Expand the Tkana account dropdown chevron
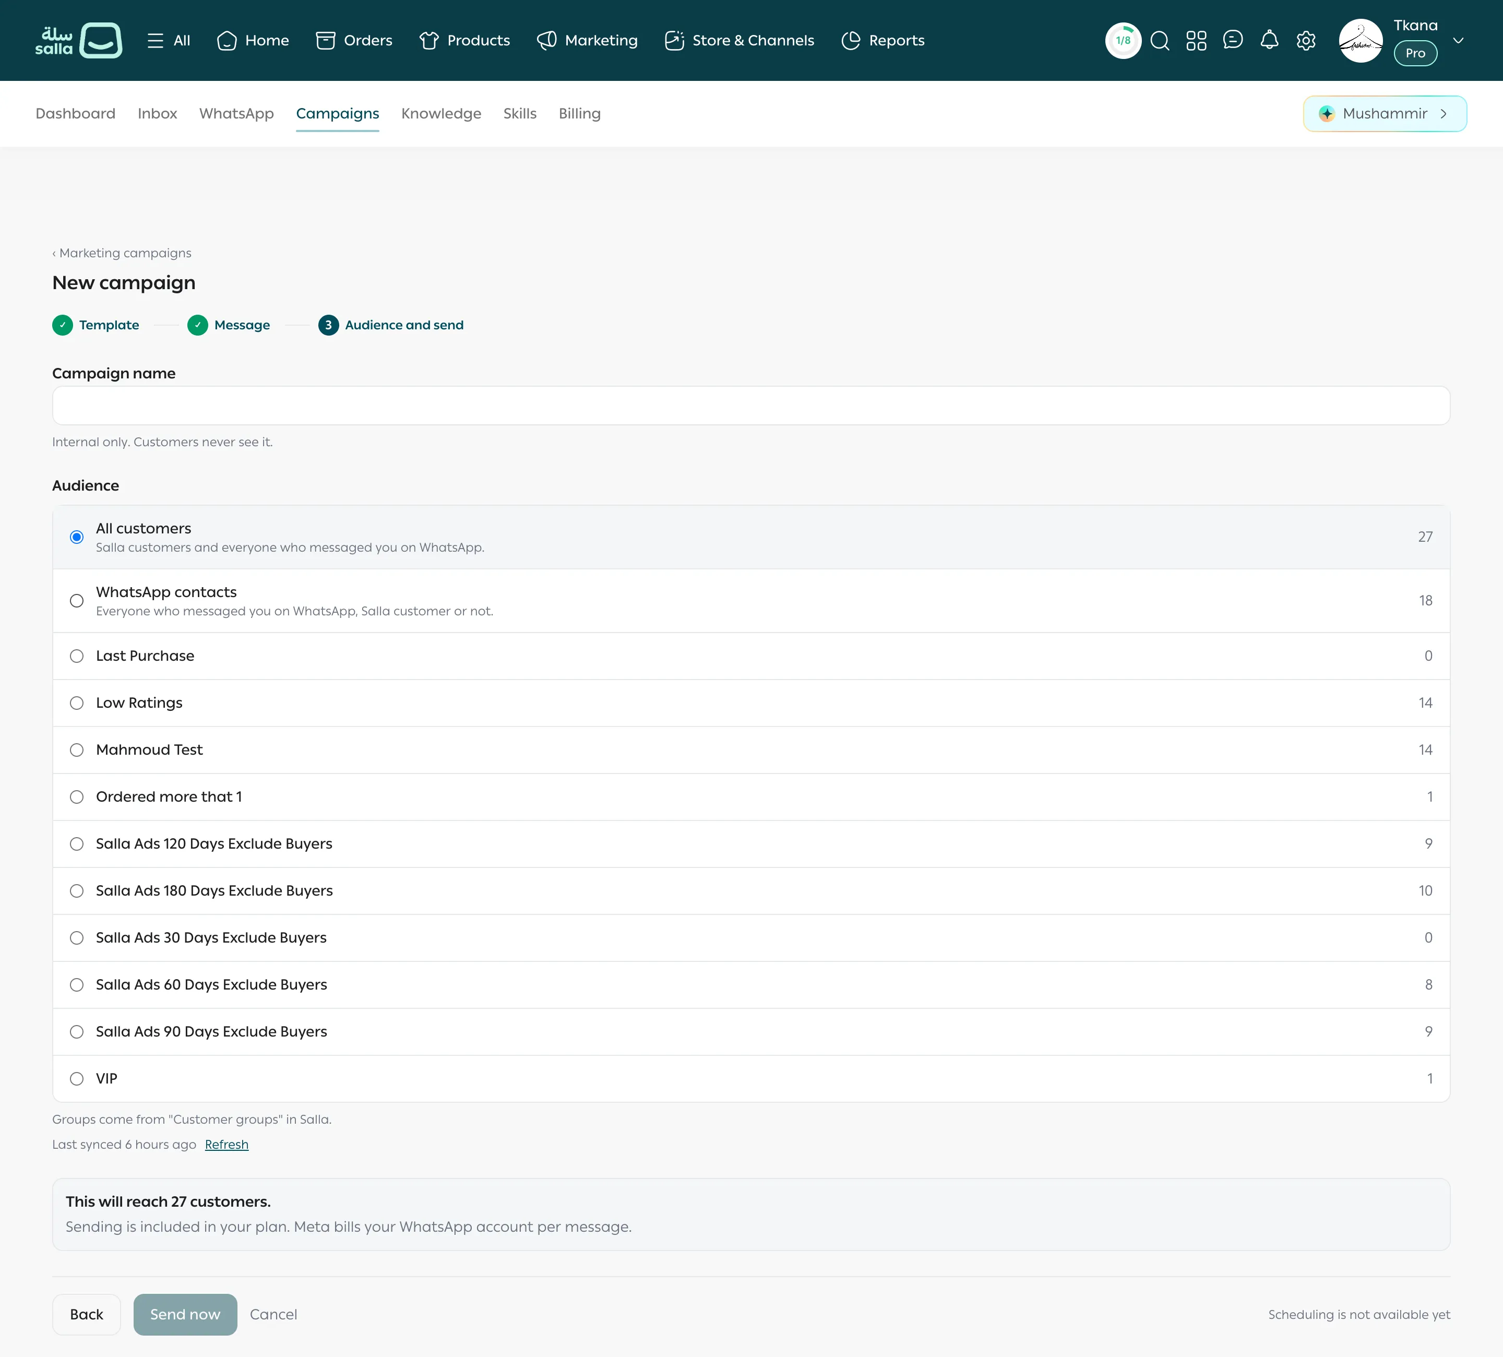 tap(1458, 40)
